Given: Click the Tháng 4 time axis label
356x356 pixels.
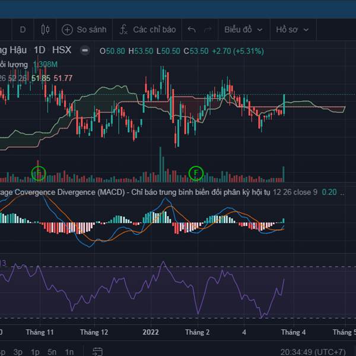Looking at the screenshot, I should coord(293,332).
